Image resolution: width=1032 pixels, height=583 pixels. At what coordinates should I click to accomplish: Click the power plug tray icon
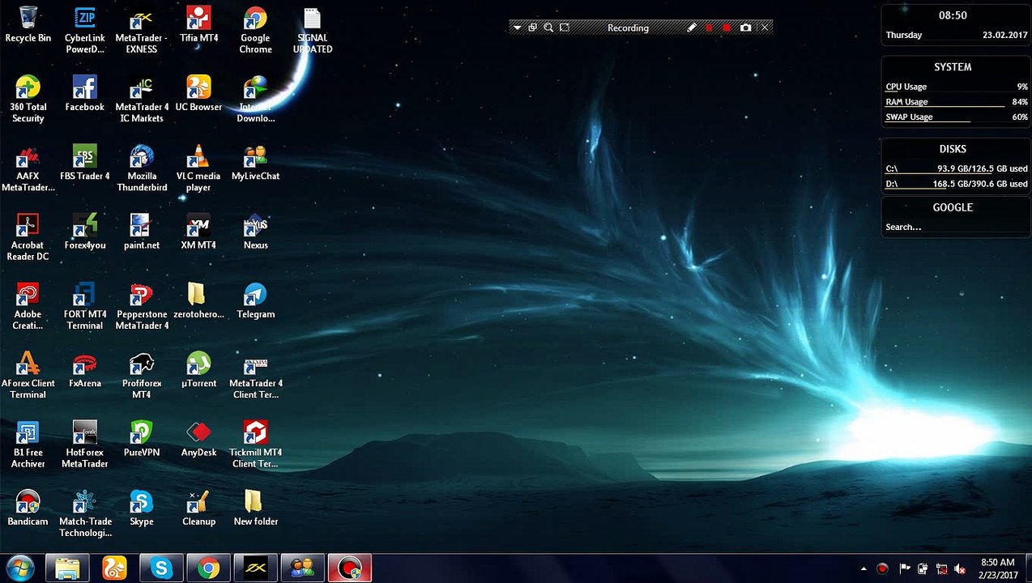tap(923, 569)
